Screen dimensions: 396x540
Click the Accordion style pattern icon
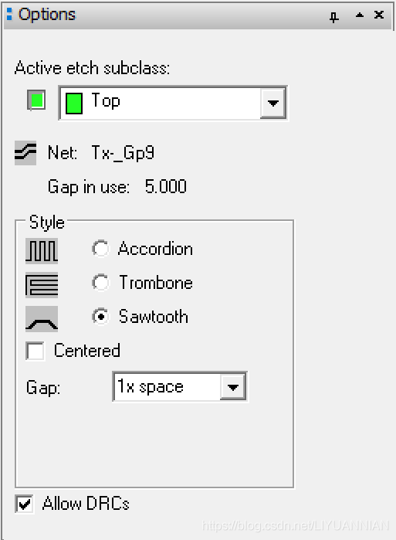pyautogui.click(x=42, y=250)
